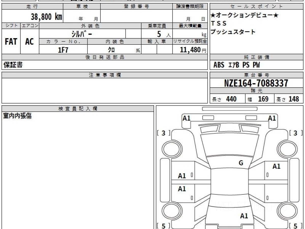Click the 検査員記入欄 header
305x229 pixels.
pos(78,109)
